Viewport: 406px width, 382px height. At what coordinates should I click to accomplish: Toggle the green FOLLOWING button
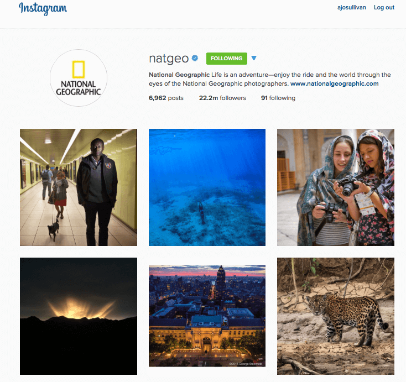point(227,59)
